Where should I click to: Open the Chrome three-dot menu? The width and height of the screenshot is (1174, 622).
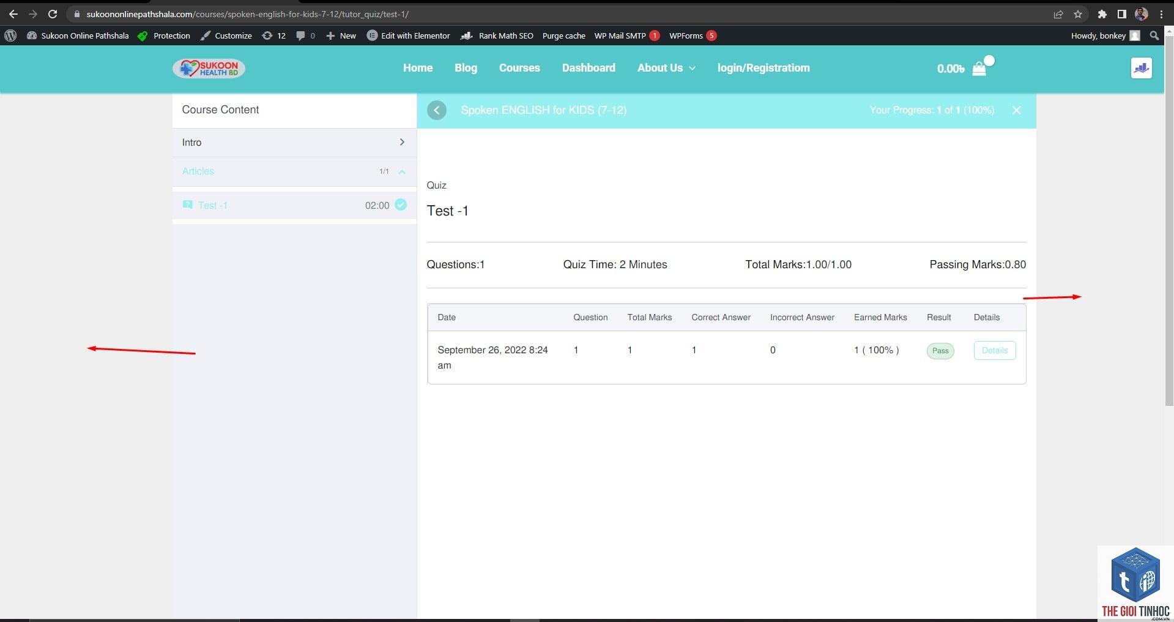pos(1161,14)
